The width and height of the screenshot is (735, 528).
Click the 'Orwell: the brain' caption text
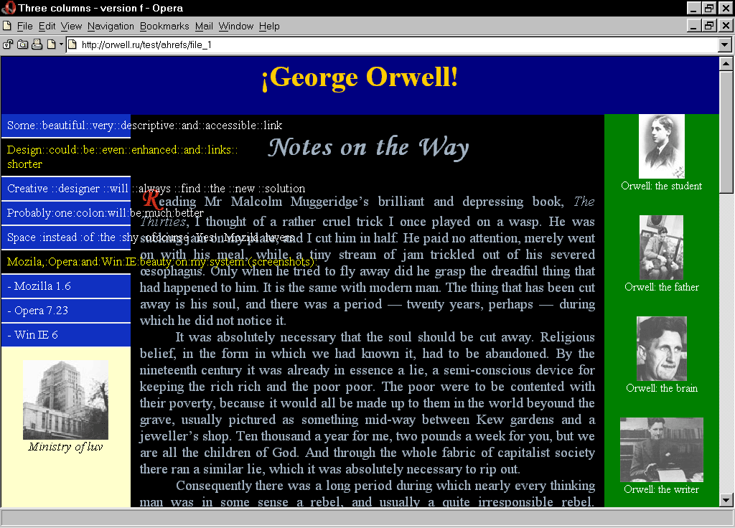click(x=661, y=388)
